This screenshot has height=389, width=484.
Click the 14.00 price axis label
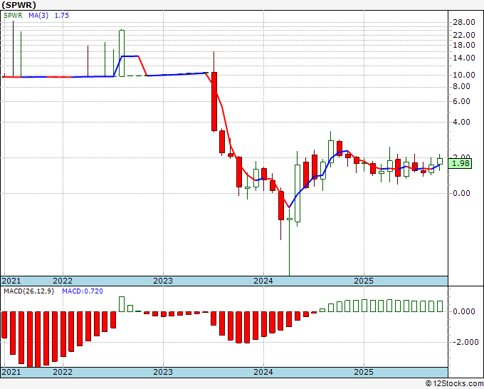point(464,58)
